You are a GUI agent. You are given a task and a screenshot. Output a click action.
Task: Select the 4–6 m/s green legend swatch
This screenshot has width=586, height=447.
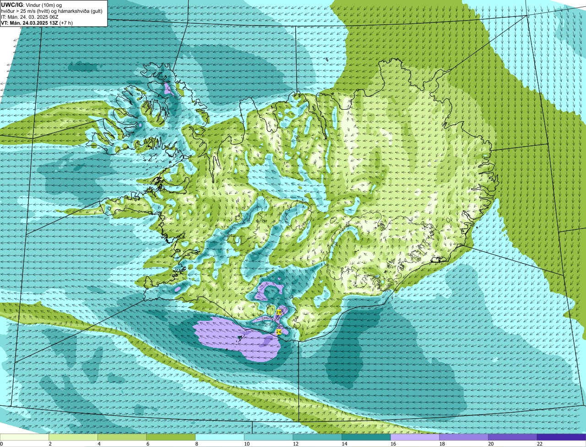(122, 437)
